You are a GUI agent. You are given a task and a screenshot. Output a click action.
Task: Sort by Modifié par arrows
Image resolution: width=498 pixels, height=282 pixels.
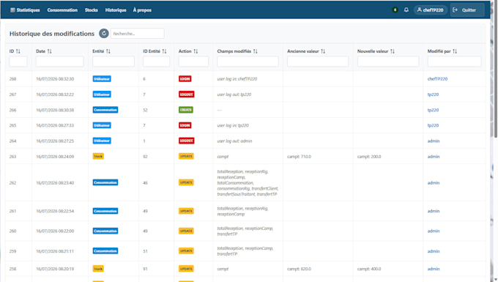[x=455, y=51]
